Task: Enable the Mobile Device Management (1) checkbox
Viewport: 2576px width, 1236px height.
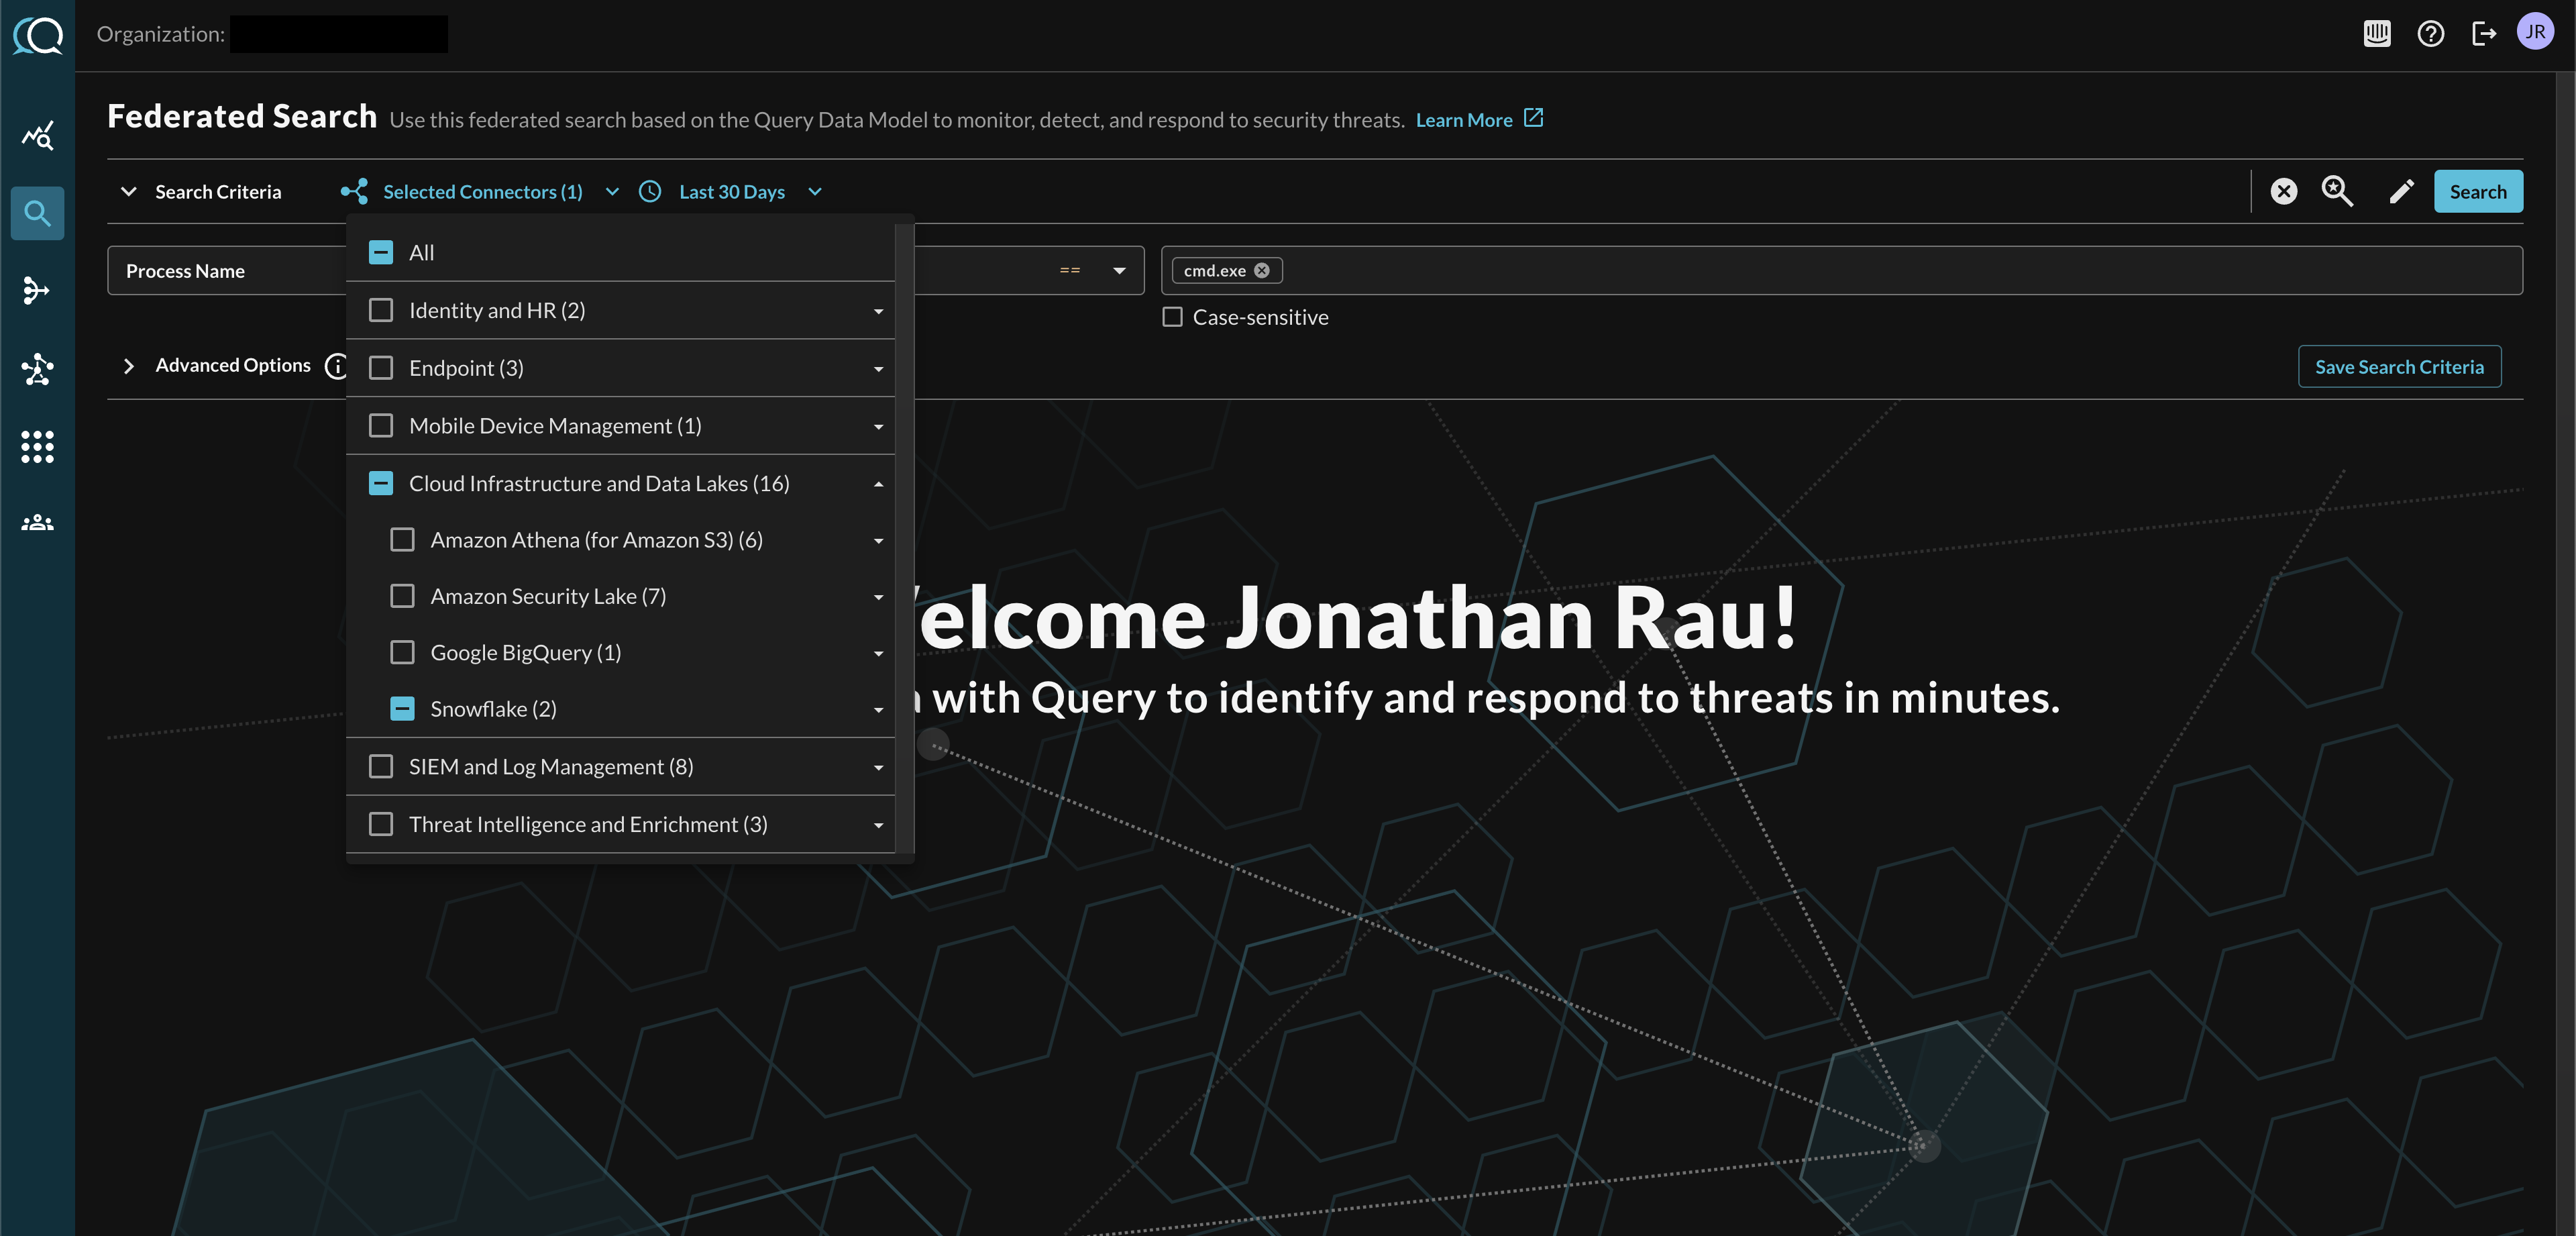Action: click(x=381, y=425)
